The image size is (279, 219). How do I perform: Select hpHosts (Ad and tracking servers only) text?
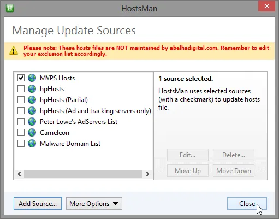96,111
